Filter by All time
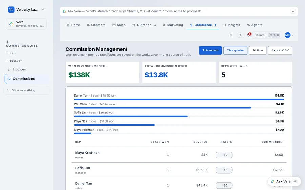This screenshot has height=190, width=305. pyautogui.click(x=258, y=50)
